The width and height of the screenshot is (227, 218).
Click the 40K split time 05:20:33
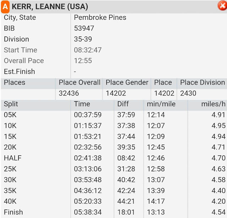[x=88, y=201]
